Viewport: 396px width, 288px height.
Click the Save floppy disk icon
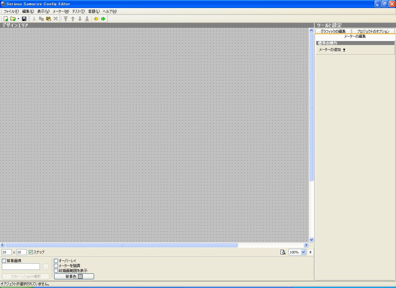pos(24,19)
